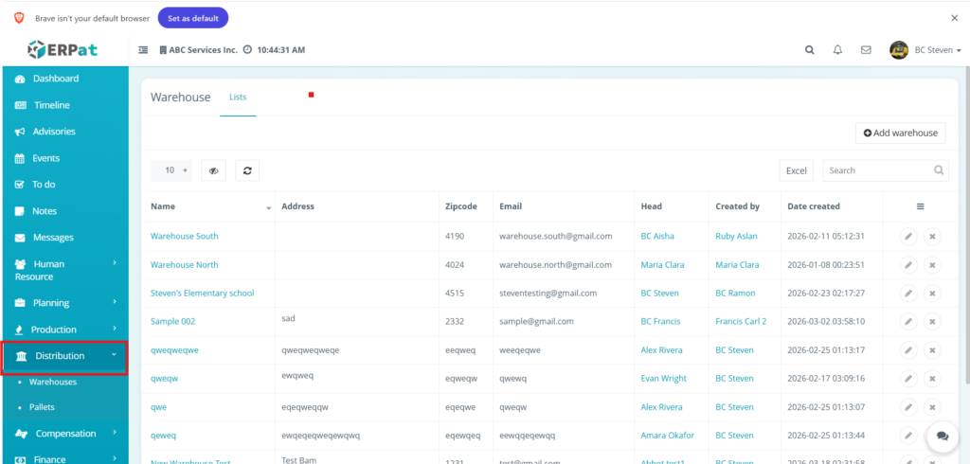
Task: Open Pallets in the sidebar
Action: [43, 406]
